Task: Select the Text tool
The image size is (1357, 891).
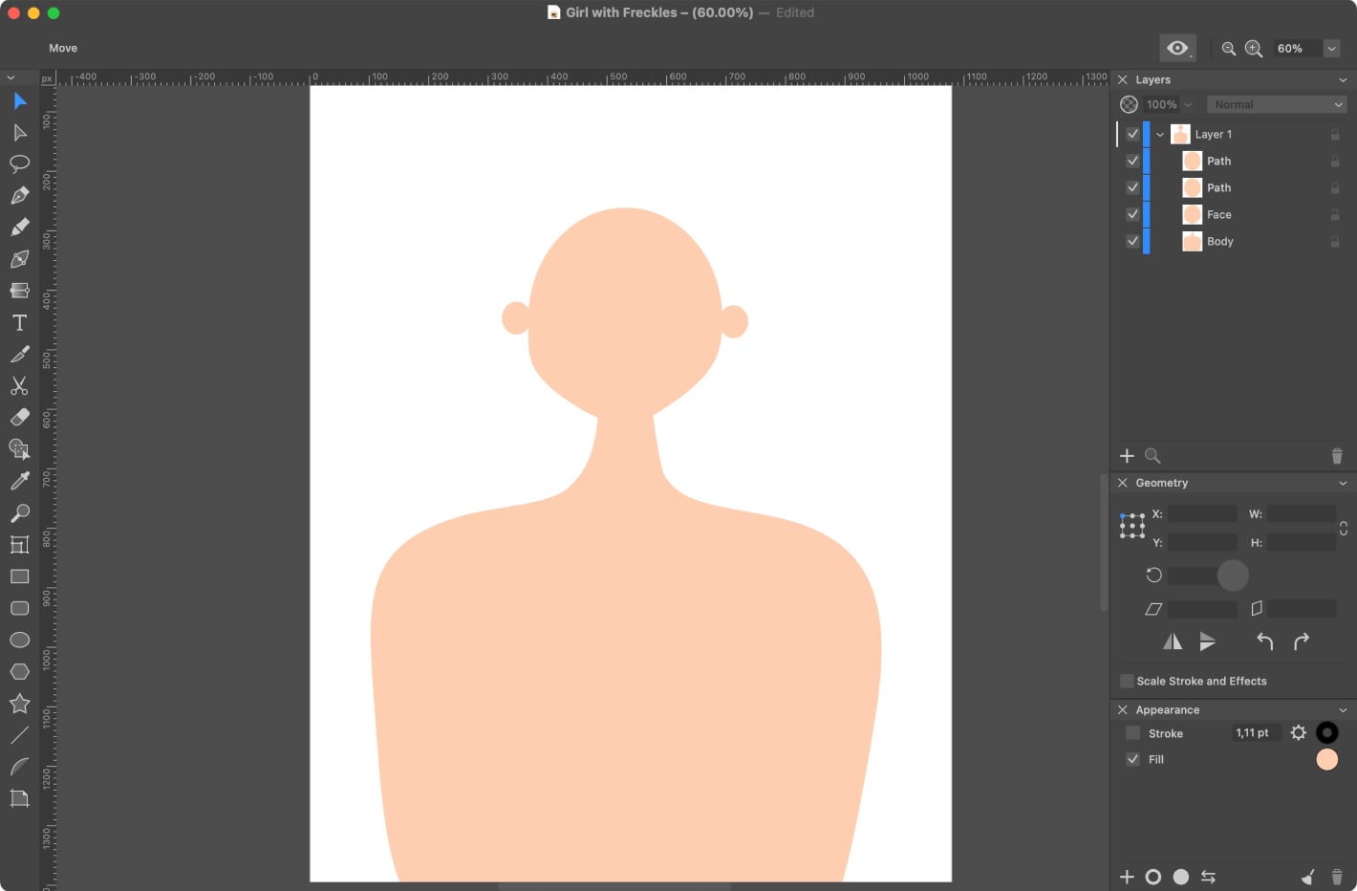Action: pos(19,322)
